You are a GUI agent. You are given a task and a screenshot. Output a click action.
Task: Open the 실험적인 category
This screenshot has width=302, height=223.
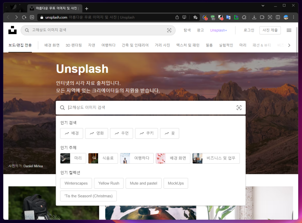[x=226, y=45]
